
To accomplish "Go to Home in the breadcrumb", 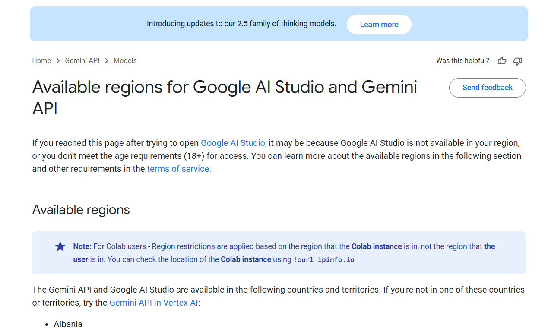I will 41,61.
